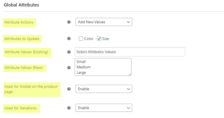Open the Add New Values dropdown
Viewport: 224px width, 118px height.
click(104, 22)
